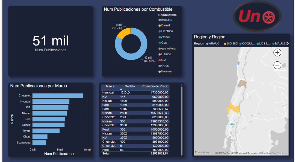Select the Híbrido legend item
Viewport: 295px width, 162px height.
pos(166,54)
